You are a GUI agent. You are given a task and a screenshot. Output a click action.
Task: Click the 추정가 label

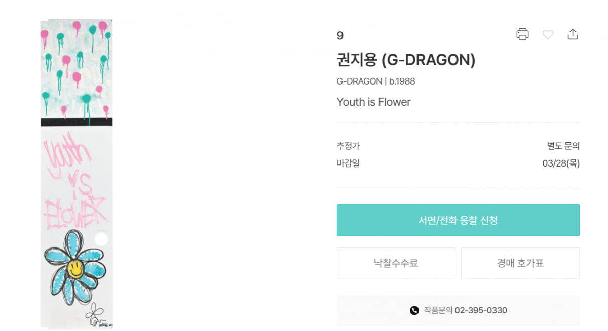(x=348, y=146)
